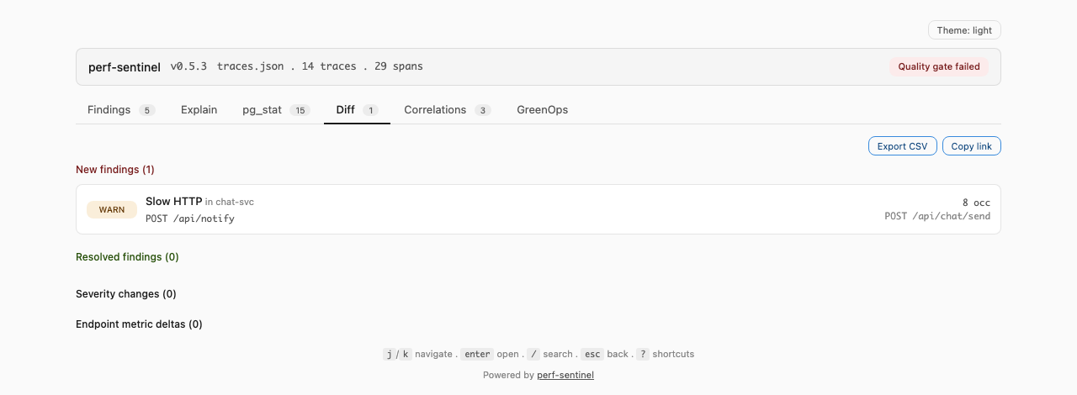Image resolution: width=1077 pixels, height=395 pixels.
Task: Click the Endpoint metric deltas (0) heading
Action: click(139, 324)
